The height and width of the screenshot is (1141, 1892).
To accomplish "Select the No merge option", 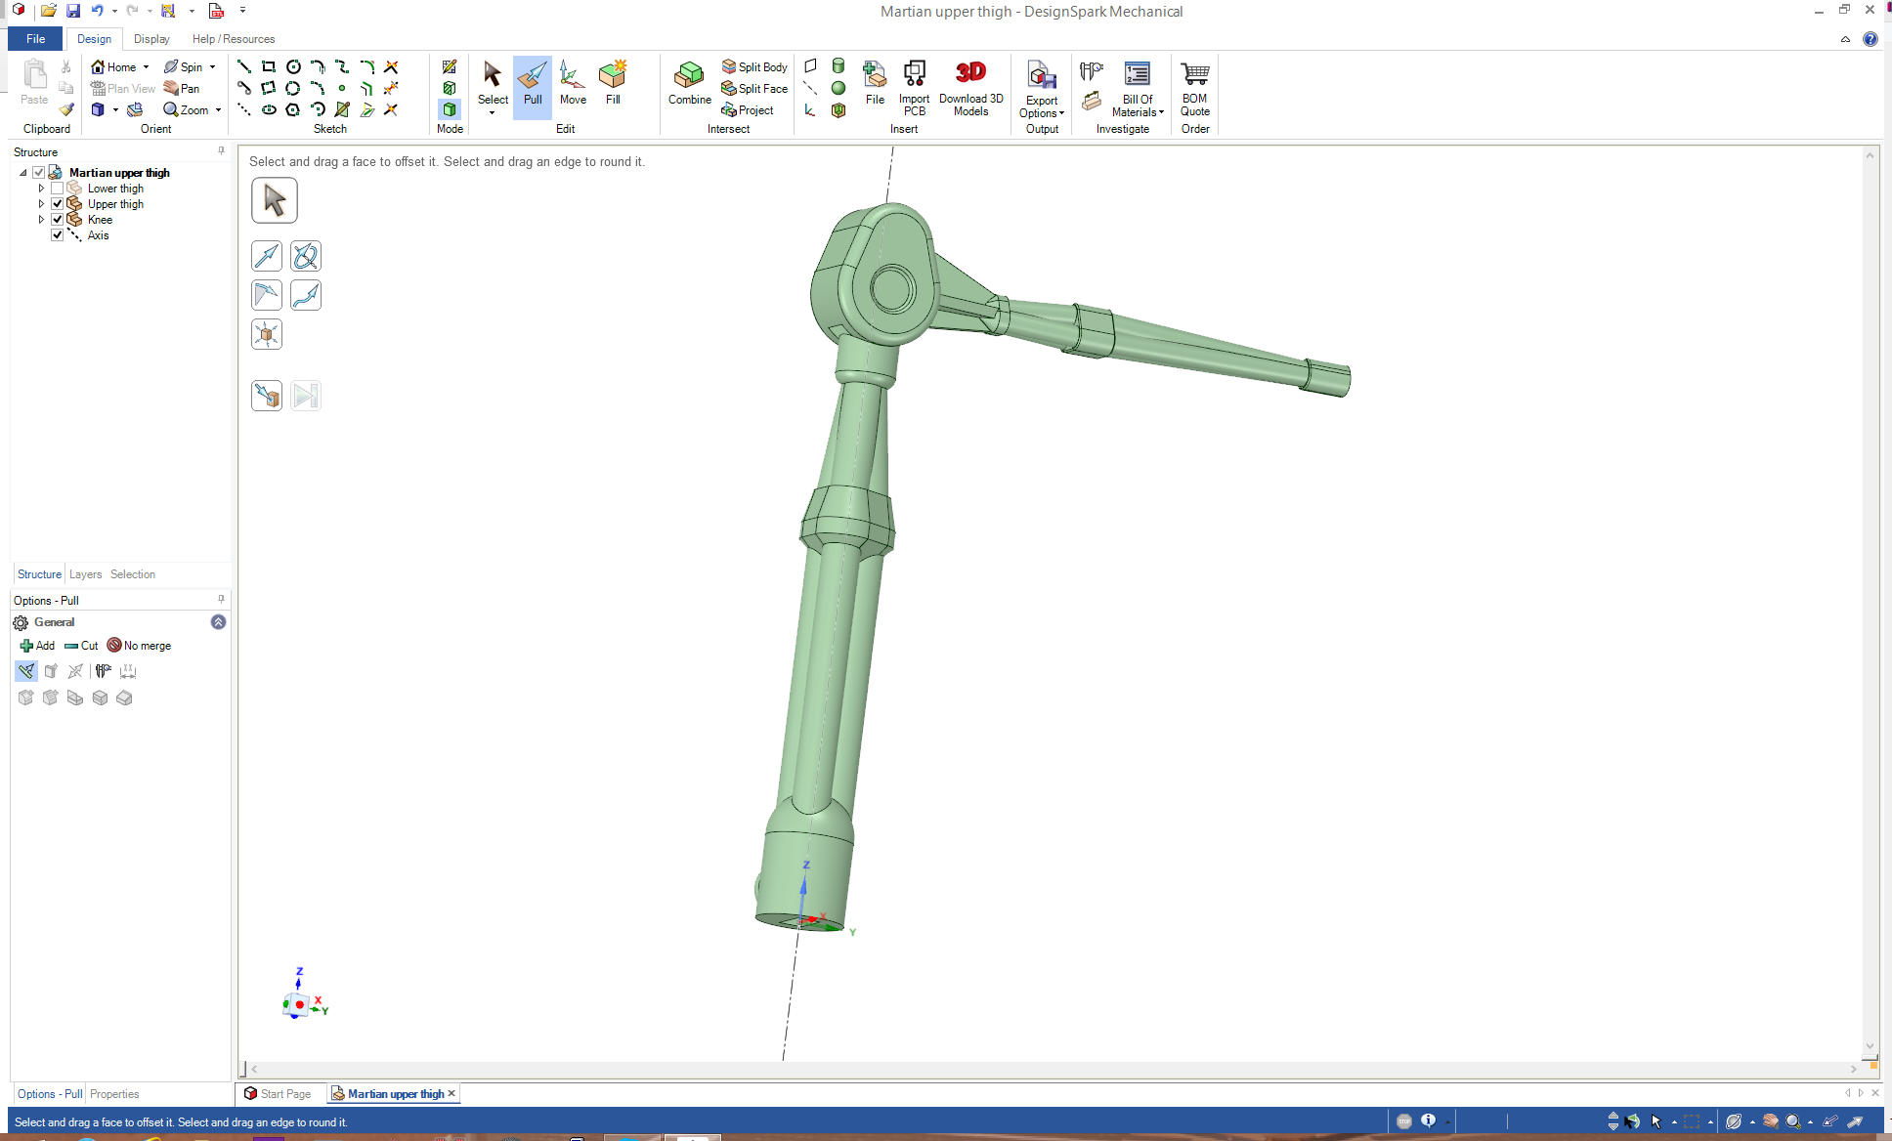I will click(x=139, y=646).
